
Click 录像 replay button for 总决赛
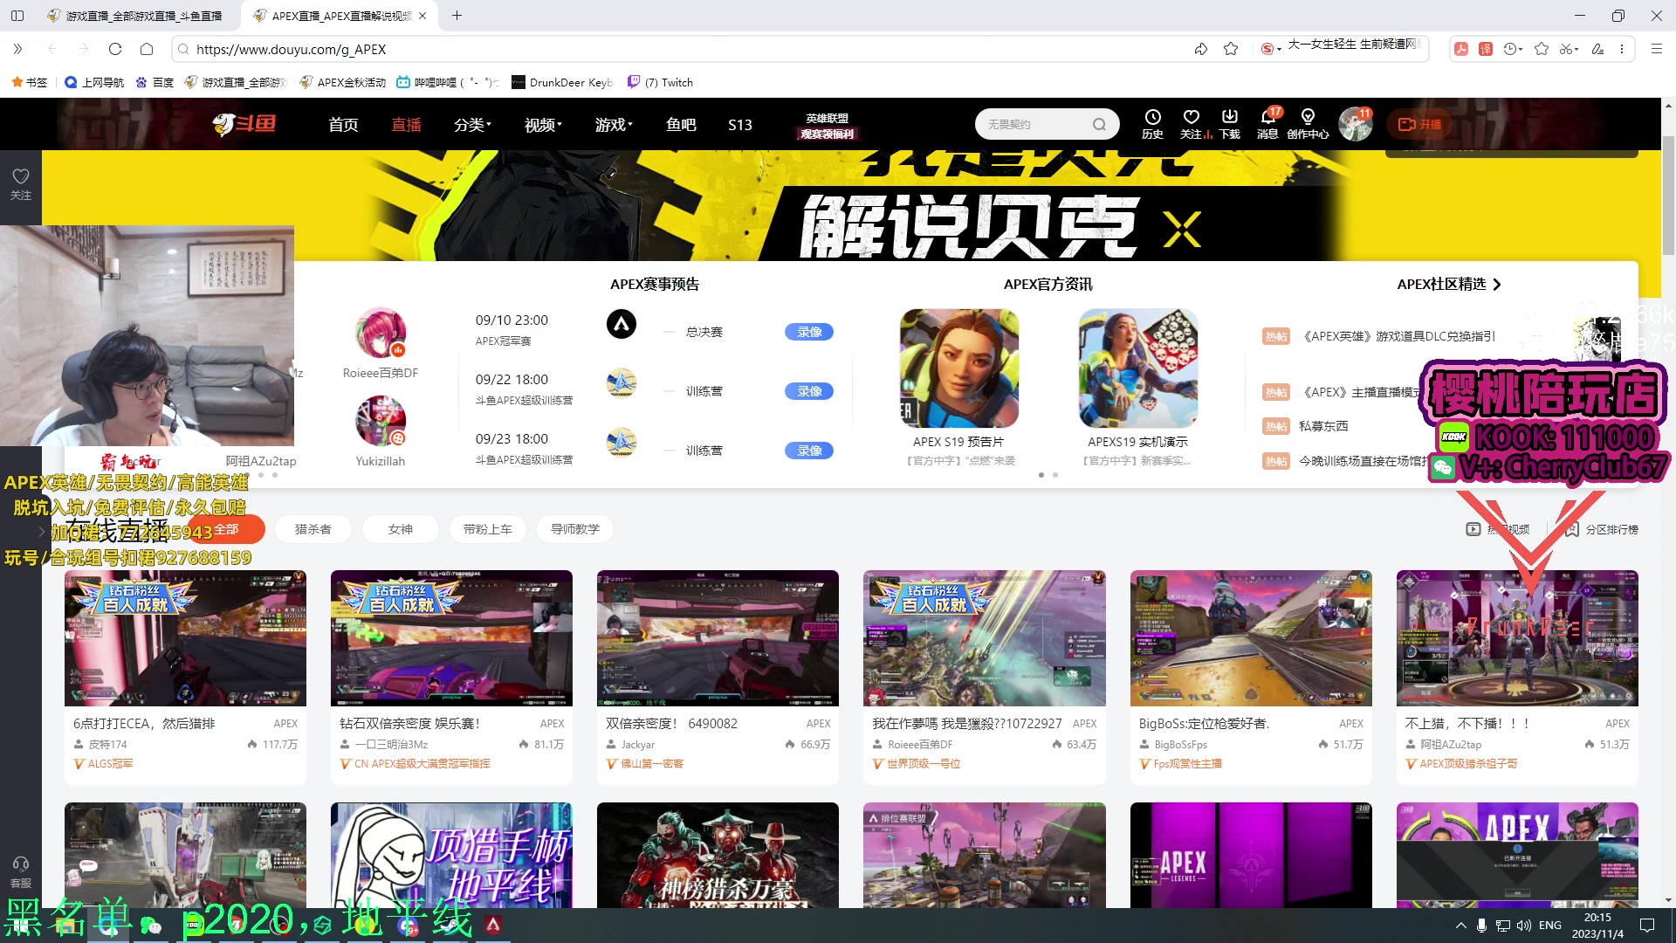tap(808, 332)
